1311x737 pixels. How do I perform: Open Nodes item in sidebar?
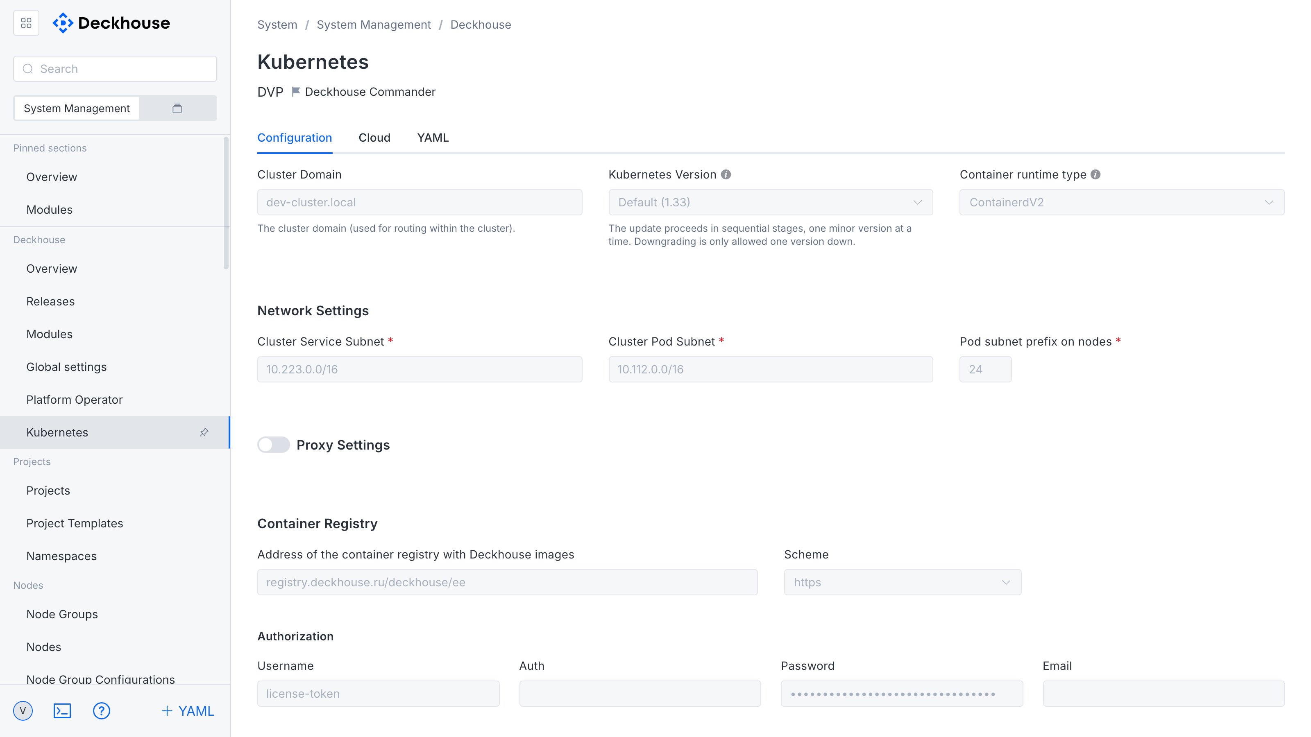point(115,647)
